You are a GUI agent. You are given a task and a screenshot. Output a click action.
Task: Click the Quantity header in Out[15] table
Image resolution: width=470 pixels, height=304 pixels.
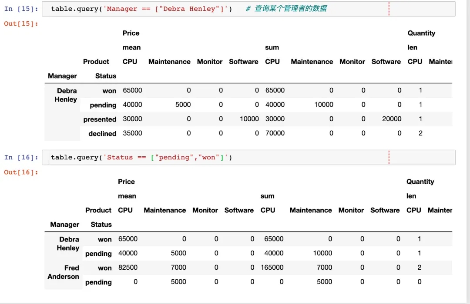[x=421, y=33]
